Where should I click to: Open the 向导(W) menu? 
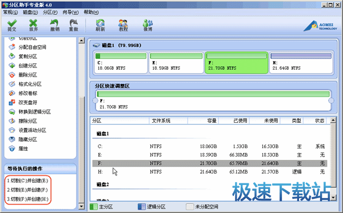click(x=70, y=12)
